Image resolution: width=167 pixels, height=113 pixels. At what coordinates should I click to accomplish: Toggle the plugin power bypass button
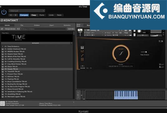pos(4,12)
